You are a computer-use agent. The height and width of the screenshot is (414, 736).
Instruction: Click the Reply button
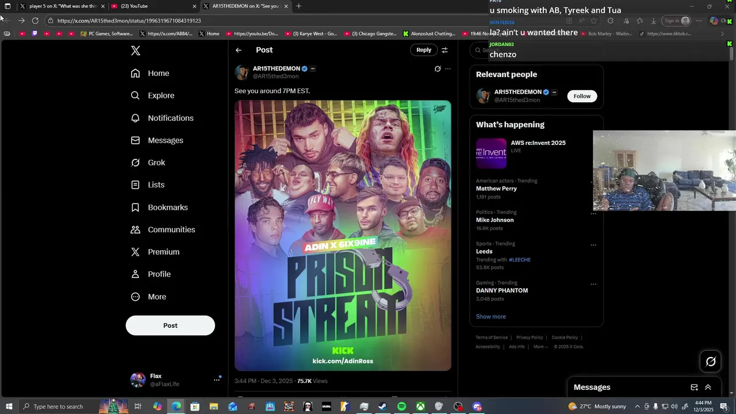click(424, 50)
